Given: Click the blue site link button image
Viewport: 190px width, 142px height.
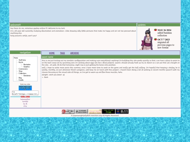Looking at the screenshot, I should coord(25,88).
